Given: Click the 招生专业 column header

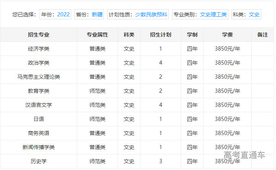Looking at the screenshot, I should [38, 35].
